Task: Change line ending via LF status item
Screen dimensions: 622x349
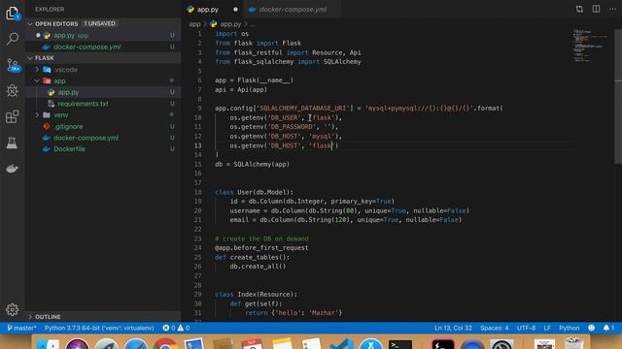Action: 547,328
